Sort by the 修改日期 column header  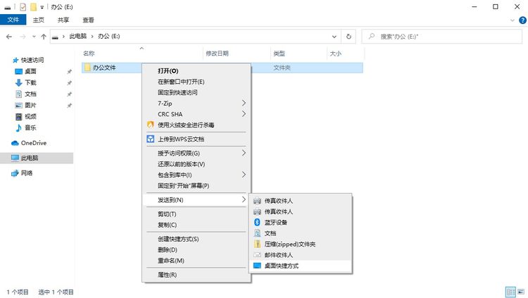[217, 54]
